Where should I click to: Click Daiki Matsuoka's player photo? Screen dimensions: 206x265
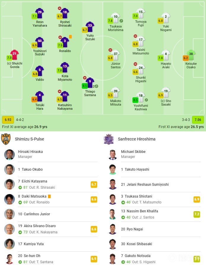tap(9, 199)
